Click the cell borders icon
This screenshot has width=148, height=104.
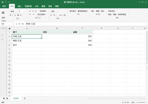click(18, 15)
